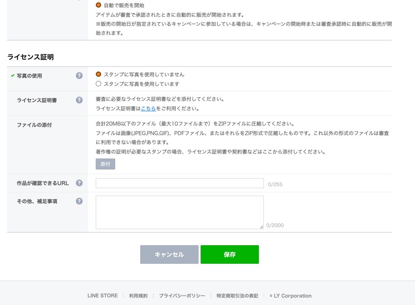The height and width of the screenshot is (305, 415).
Task: Click into the その他、補足事項 text area
Action: (x=179, y=212)
